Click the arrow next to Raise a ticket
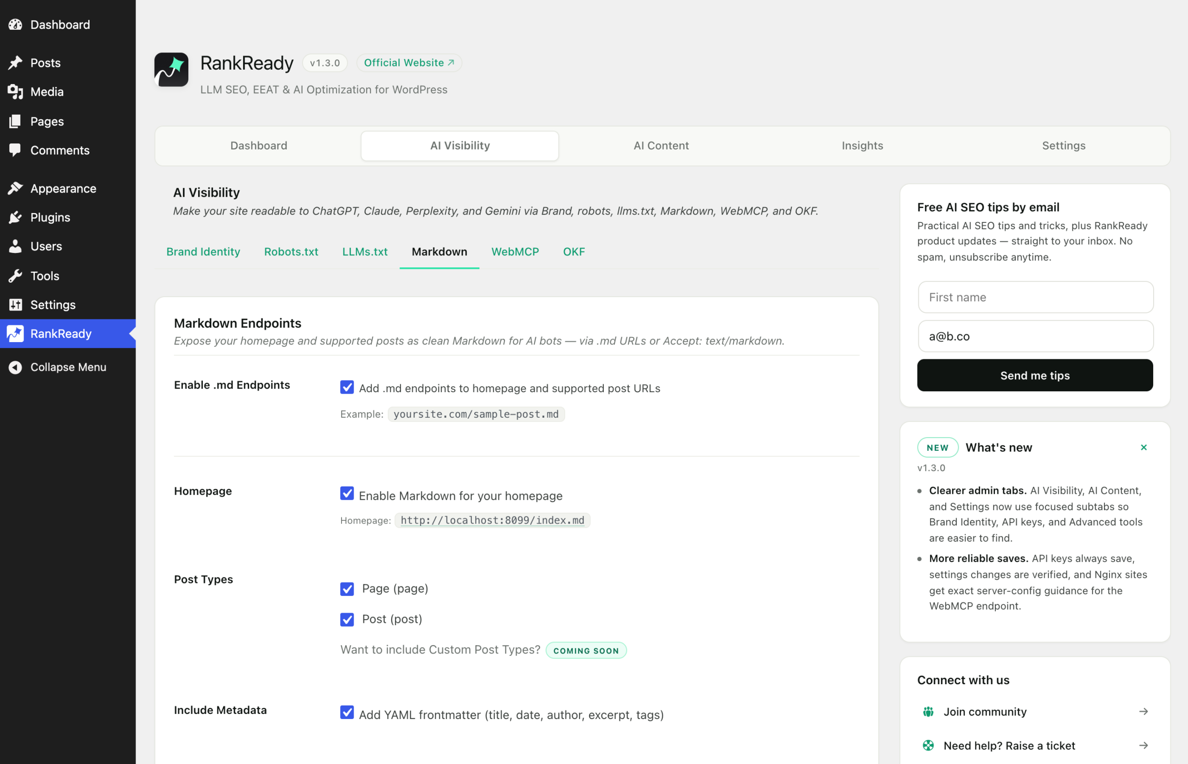Screen dimensions: 1188x764 [x=1143, y=745]
